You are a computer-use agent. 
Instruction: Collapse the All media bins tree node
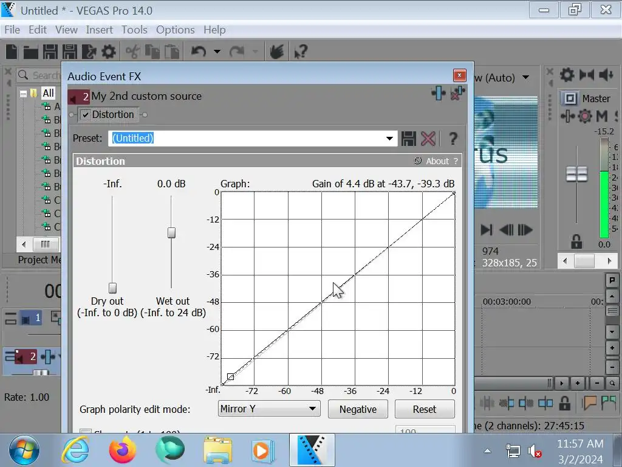pos(24,94)
